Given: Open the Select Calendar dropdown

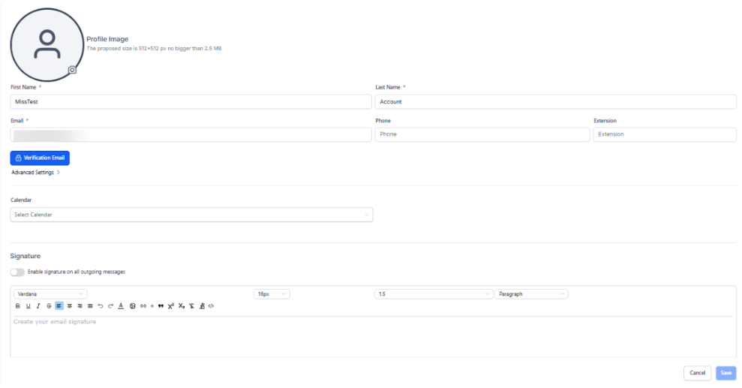Looking at the screenshot, I should (x=191, y=215).
